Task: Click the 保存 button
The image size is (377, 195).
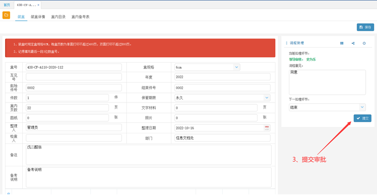Action: tap(365, 27)
